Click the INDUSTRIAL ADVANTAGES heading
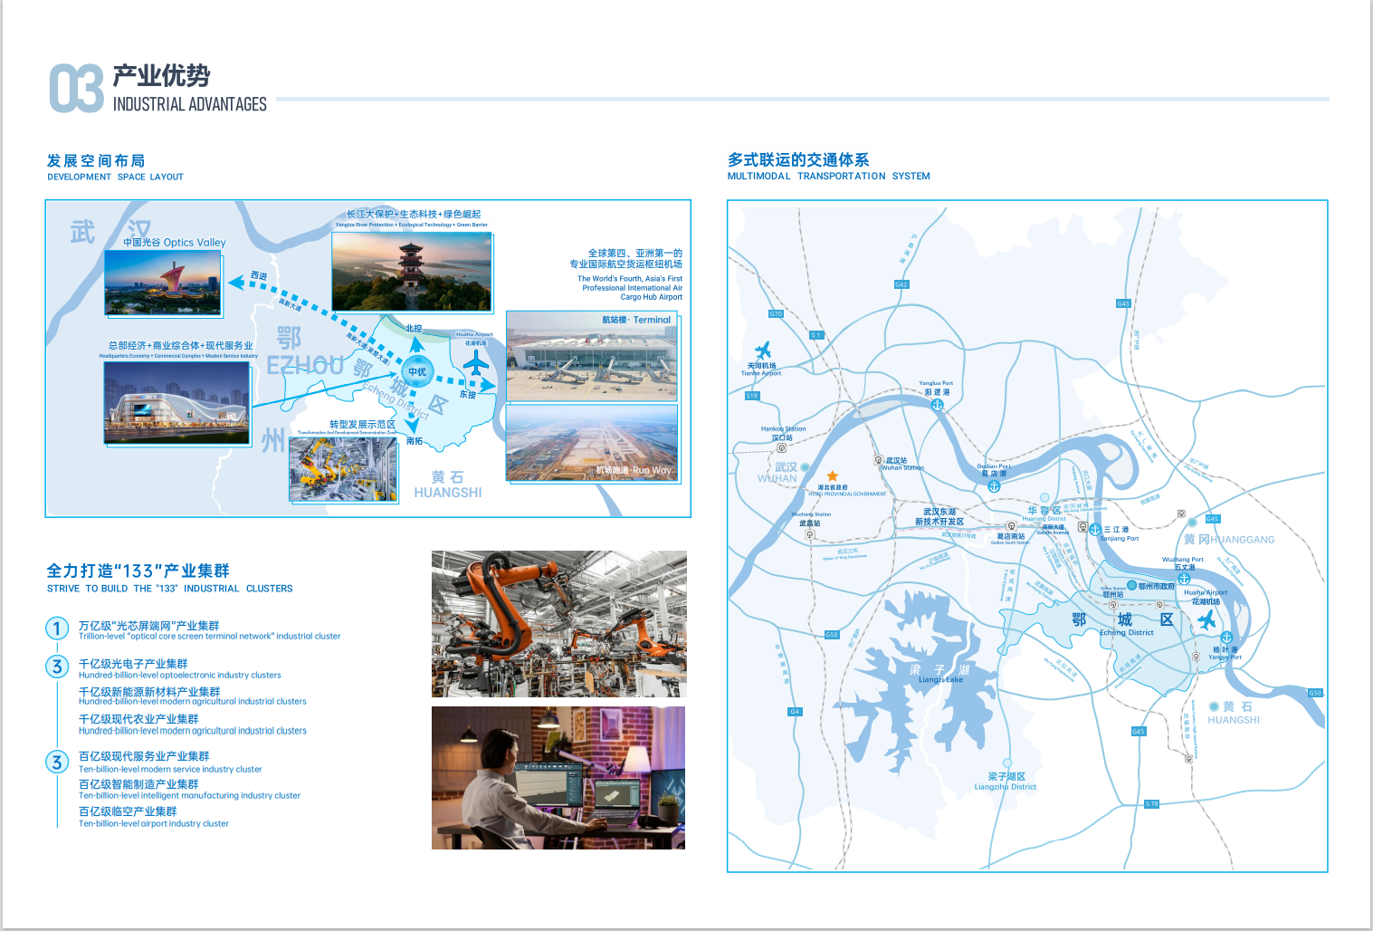This screenshot has width=1373, height=931. [x=189, y=104]
